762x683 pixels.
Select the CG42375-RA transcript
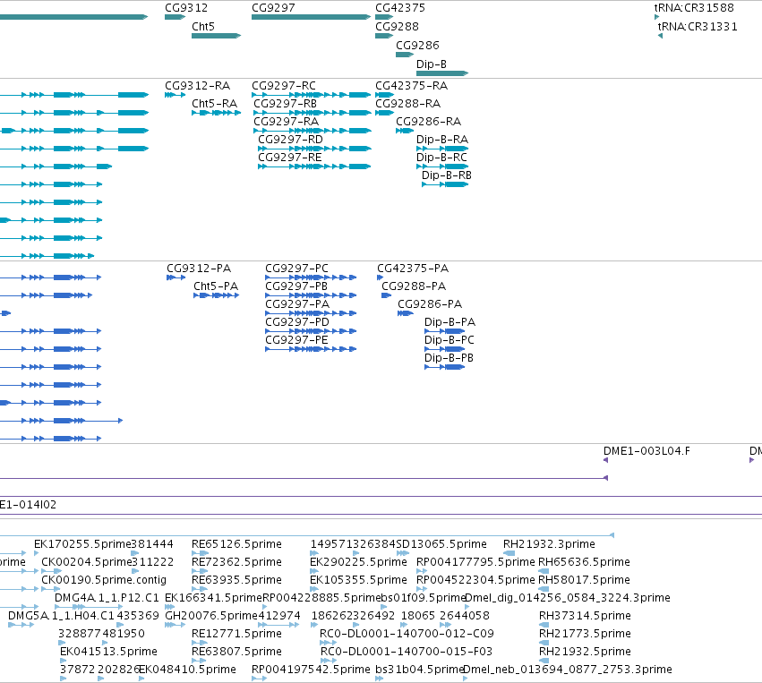click(x=384, y=95)
